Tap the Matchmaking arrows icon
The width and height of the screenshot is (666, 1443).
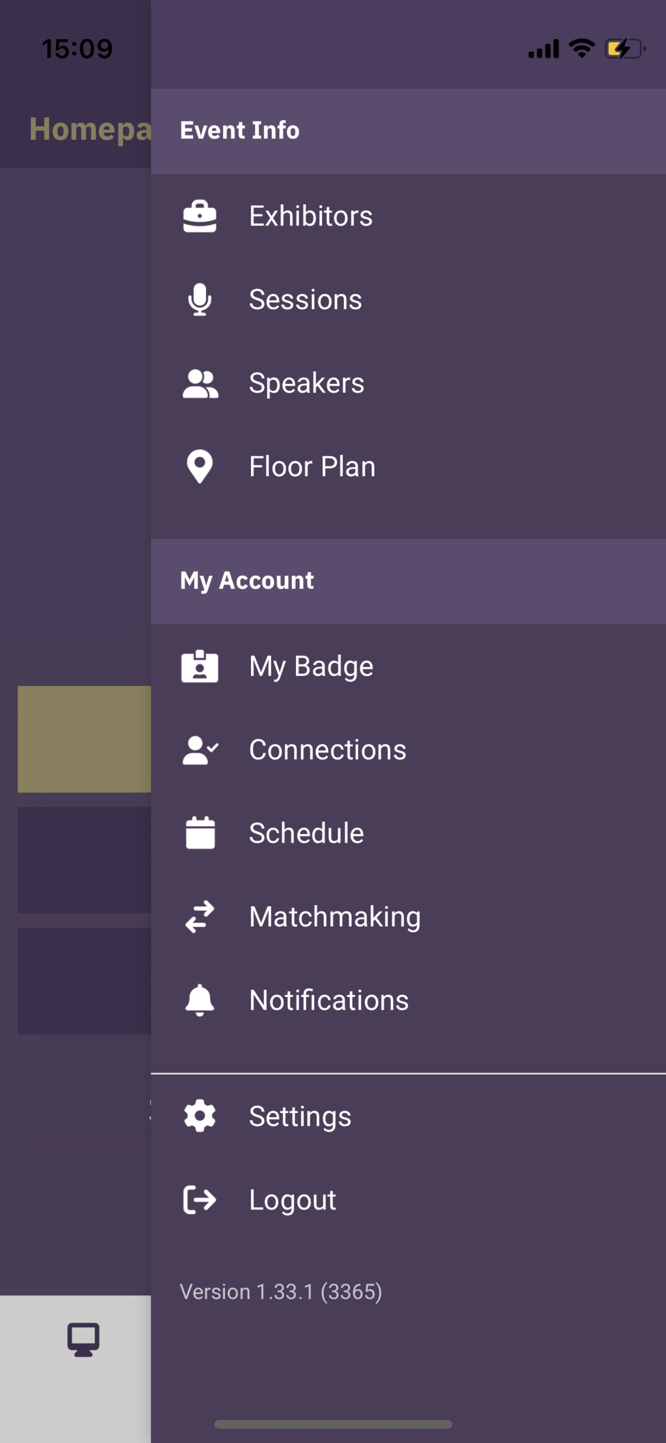200,916
